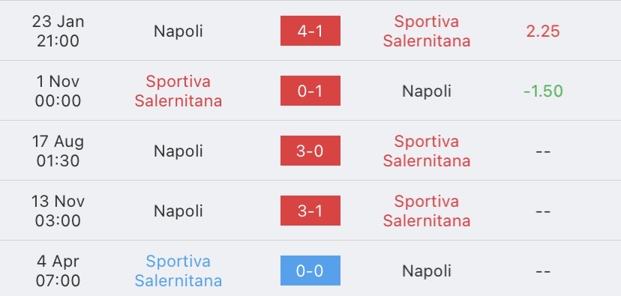Click the 2.25 handicap value

[543, 31]
